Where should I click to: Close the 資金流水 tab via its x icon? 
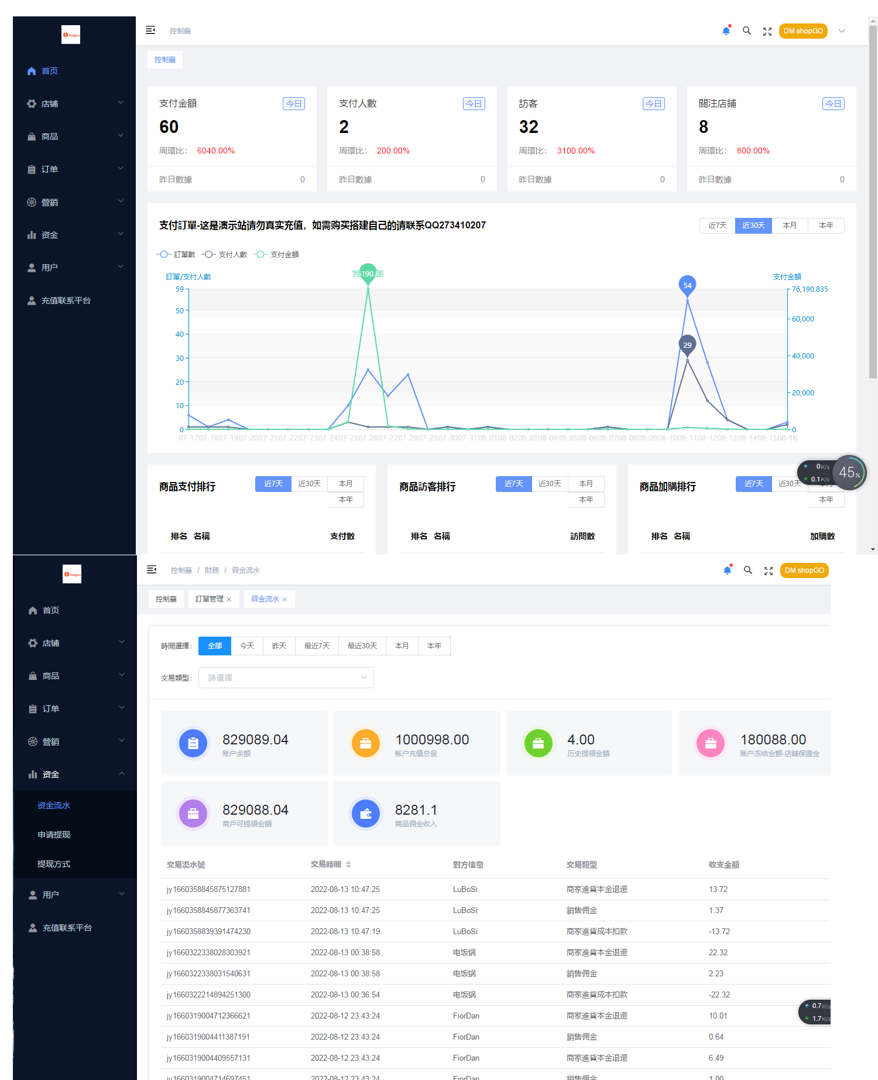(284, 599)
